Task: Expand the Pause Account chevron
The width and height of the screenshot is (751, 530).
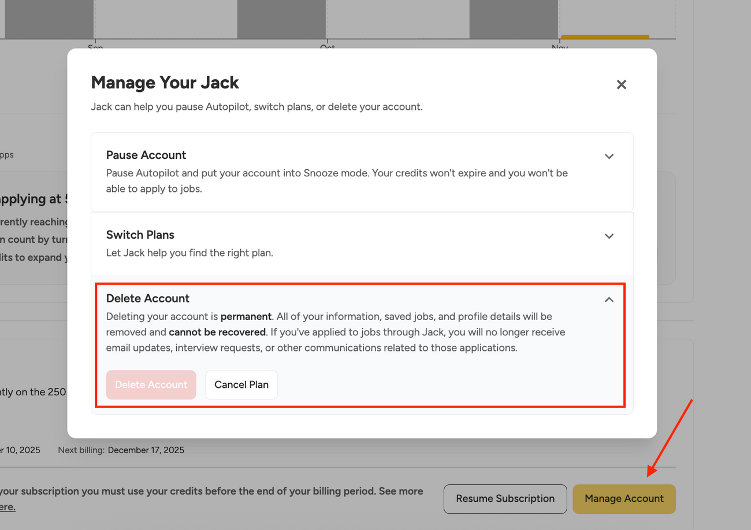Action: (609, 156)
